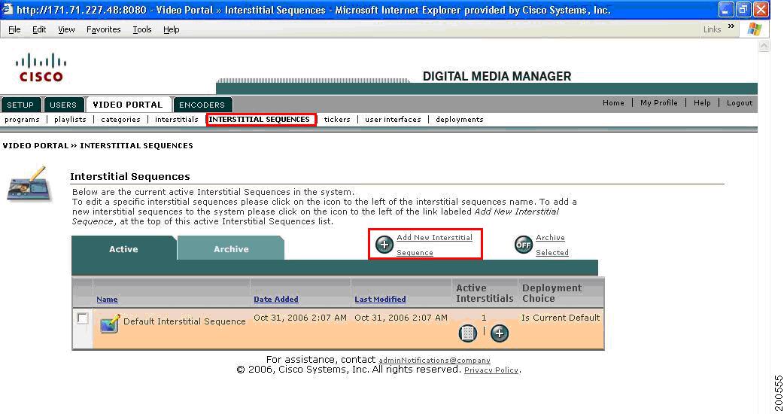The image size is (784, 414).
Task: Expand the Links toolbar chevron
Action: pos(731,26)
